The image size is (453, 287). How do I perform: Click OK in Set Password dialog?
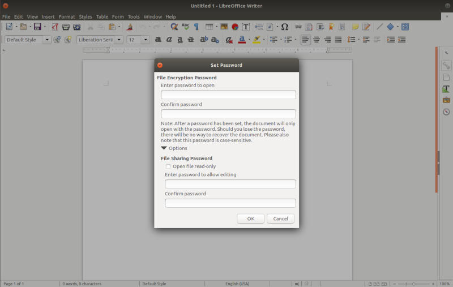250,219
